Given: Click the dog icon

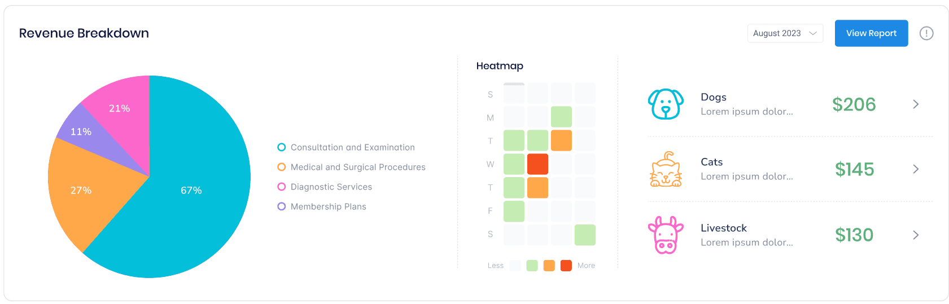Looking at the screenshot, I should pos(666,104).
